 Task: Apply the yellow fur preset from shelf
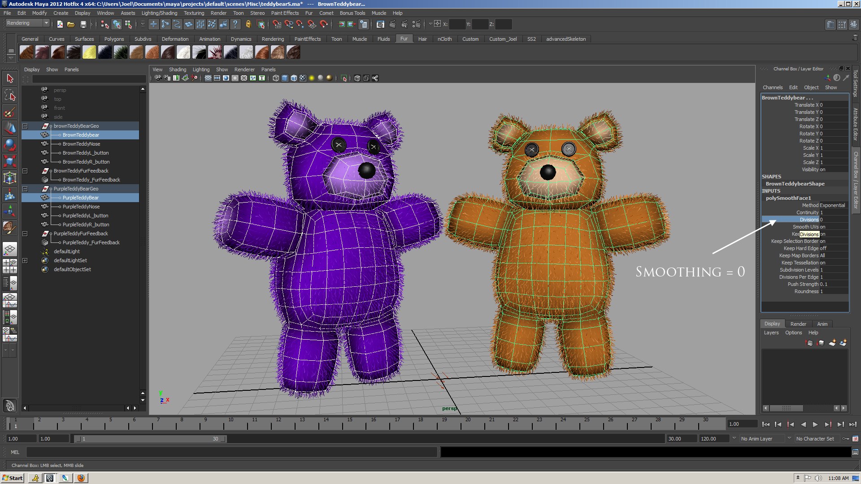[x=89, y=52]
